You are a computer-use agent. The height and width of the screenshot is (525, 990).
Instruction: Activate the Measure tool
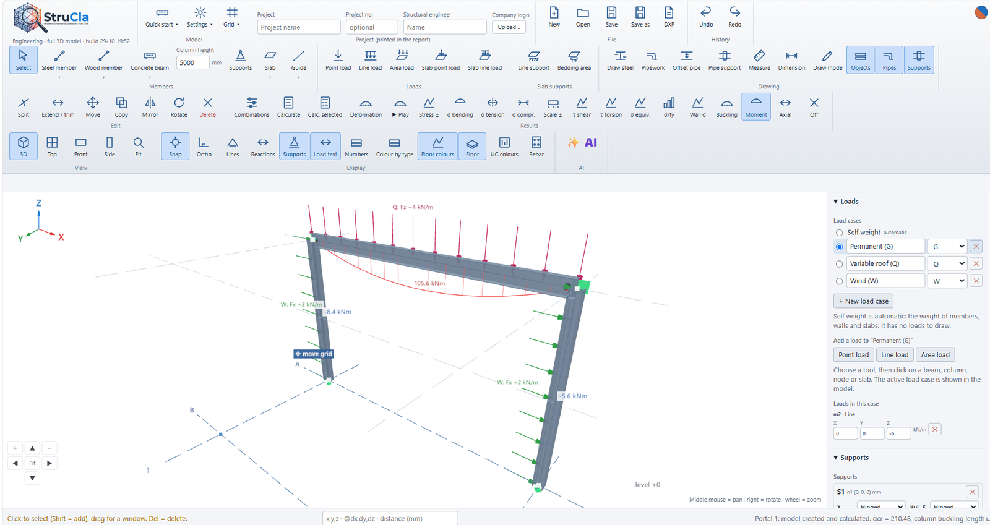pos(759,60)
